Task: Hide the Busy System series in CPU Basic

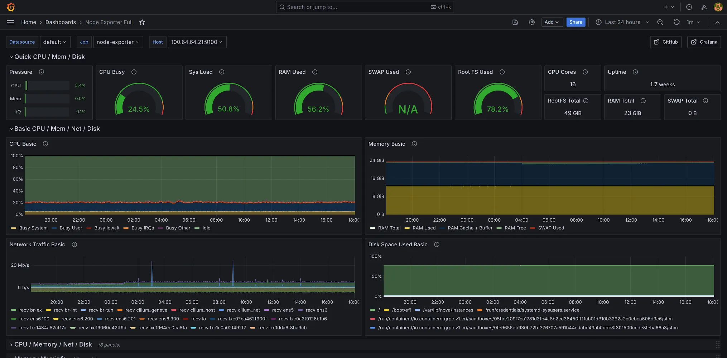Action: 33,228
